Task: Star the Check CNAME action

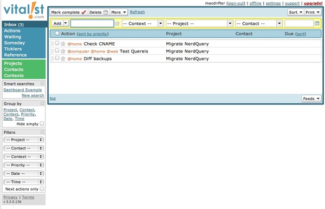Action: [63, 44]
